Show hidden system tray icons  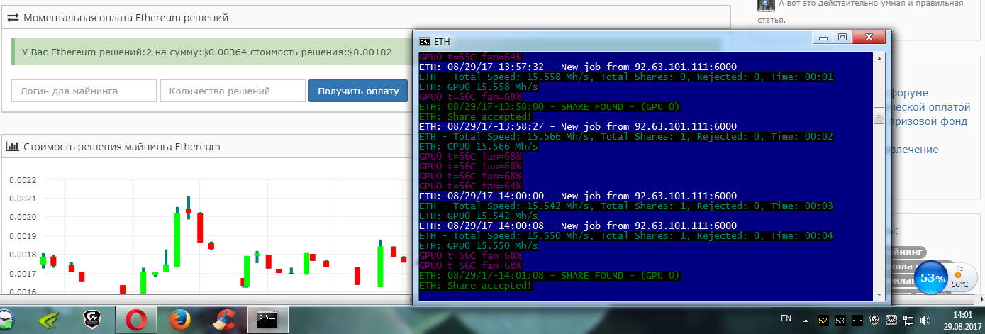806,321
